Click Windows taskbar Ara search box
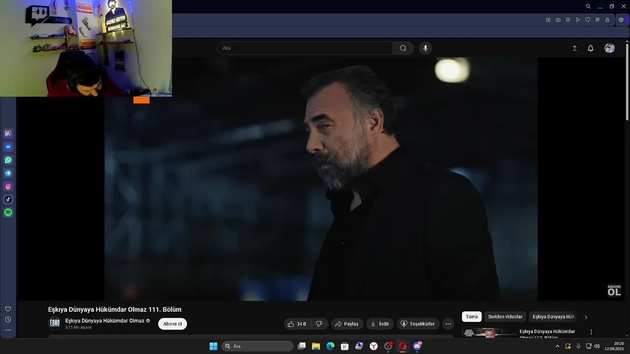The image size is (630, 354). pos(257,346)
